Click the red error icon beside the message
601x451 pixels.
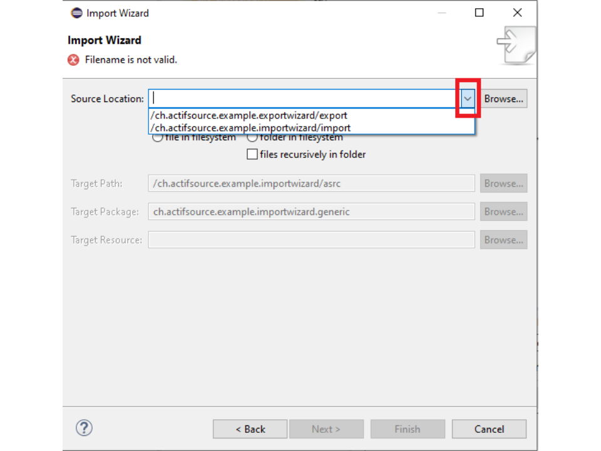coord(74,60)
